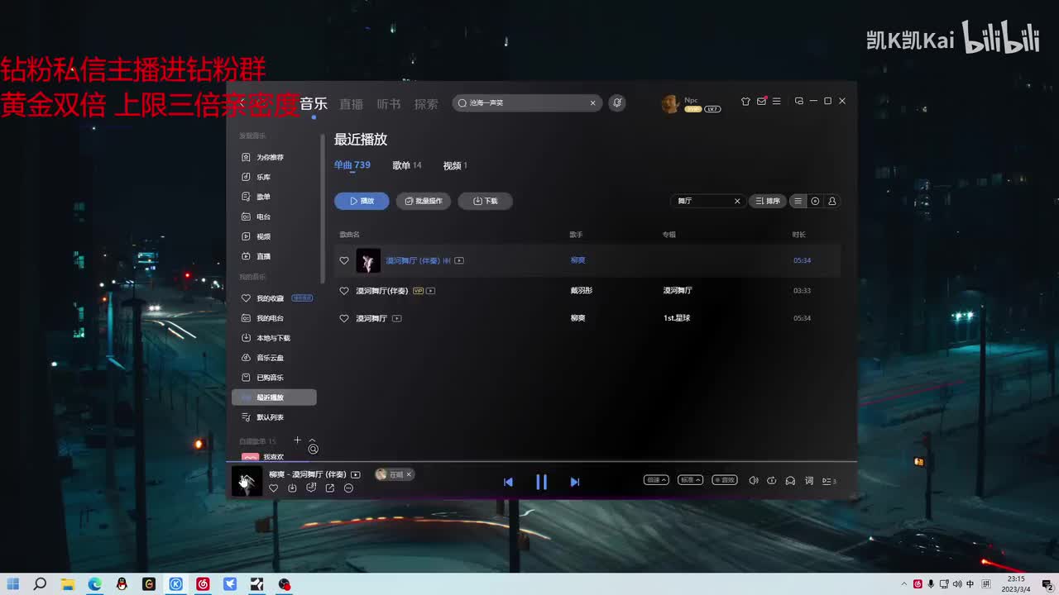Clear the 舞厅 filter text
Screen dimensions: 1059x595
737,201
